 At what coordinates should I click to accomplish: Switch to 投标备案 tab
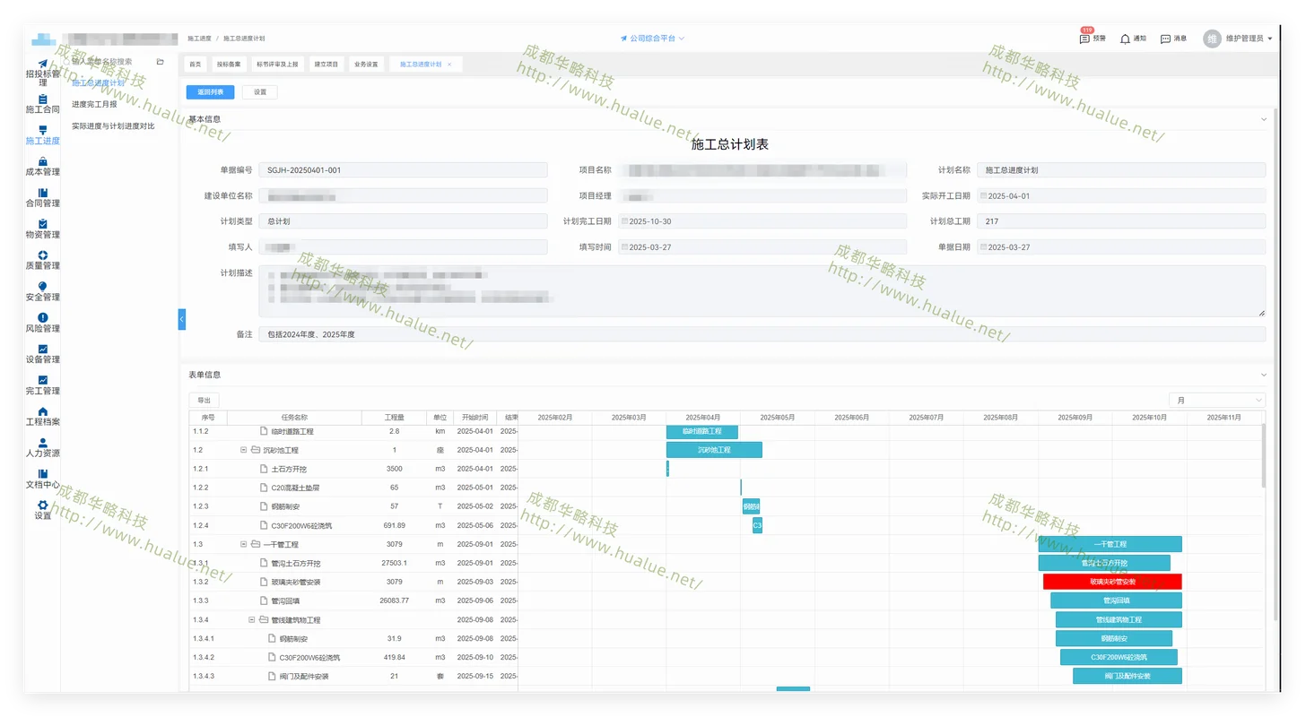pos(229,65)
